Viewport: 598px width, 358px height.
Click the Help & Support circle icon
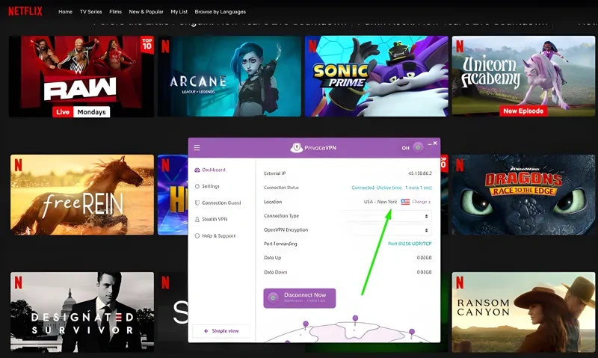(197, 235)
